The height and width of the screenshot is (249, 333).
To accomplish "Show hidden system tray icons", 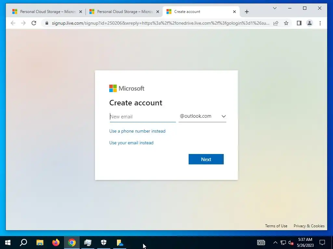I will [275, 243].
